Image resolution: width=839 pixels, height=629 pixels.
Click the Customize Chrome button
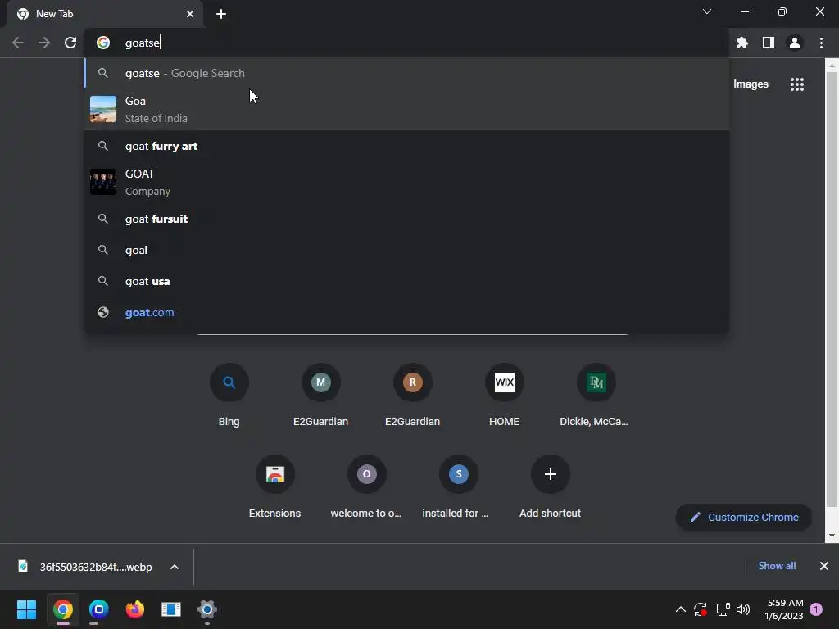pos(744,518)
